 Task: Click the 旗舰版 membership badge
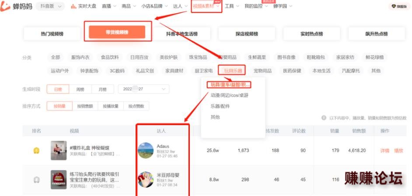pyautogui.click(x=399, y=6)
